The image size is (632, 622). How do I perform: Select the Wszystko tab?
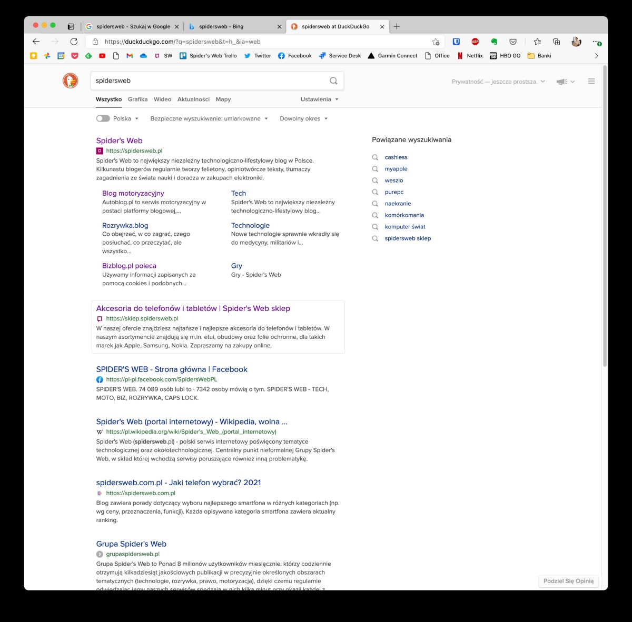[108, 99]
